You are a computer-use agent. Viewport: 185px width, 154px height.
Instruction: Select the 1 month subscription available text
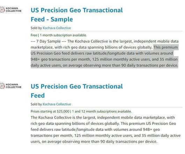(x=64, y=35)
